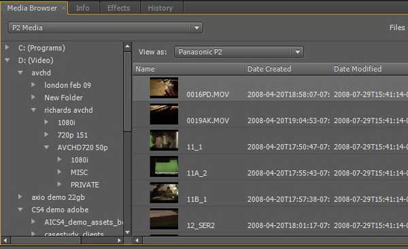Click the 12_SER2 clip thumbnail
The height and width of the screenshot is (249, 408).
(164, 219)
